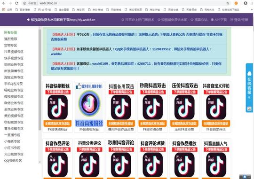Open the 在线客服 online support widget
This screenshot has height=179, width=254.
249,88
